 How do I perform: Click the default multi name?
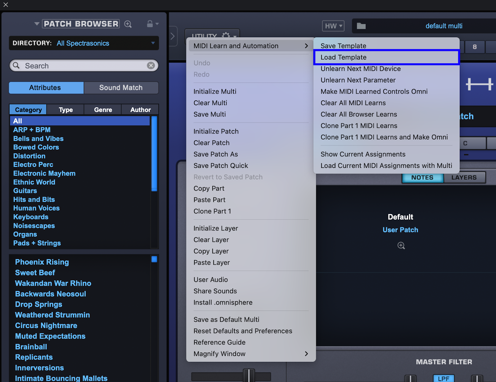click(444, 26)
